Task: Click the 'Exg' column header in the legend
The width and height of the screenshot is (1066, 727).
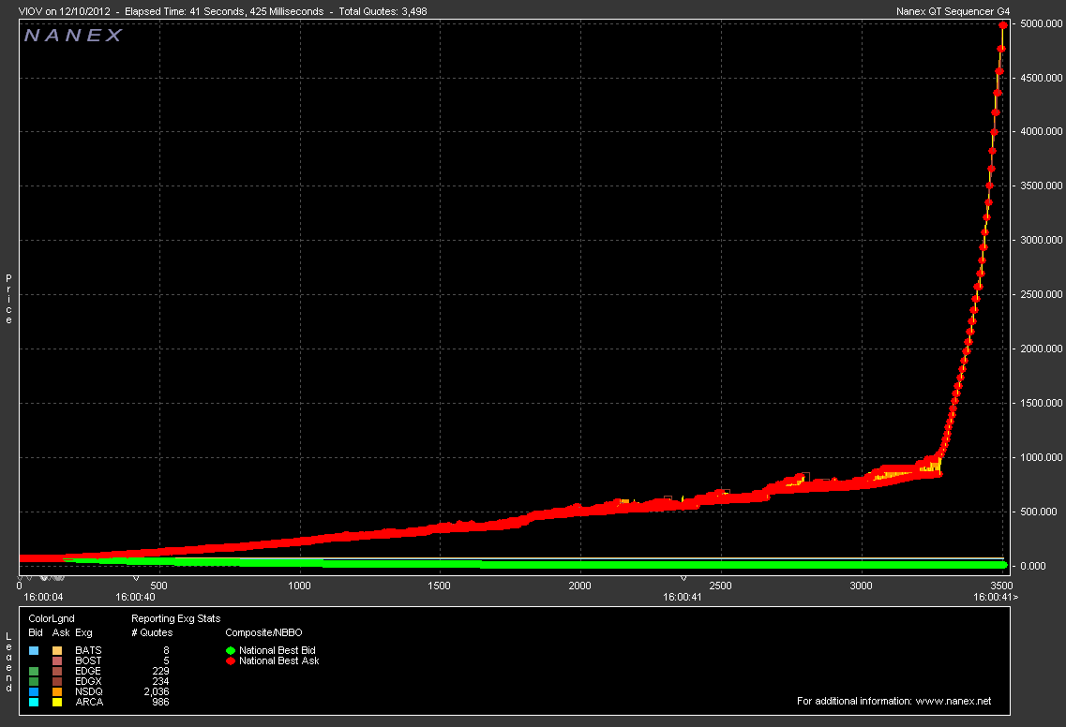Action: click(83, 632)
